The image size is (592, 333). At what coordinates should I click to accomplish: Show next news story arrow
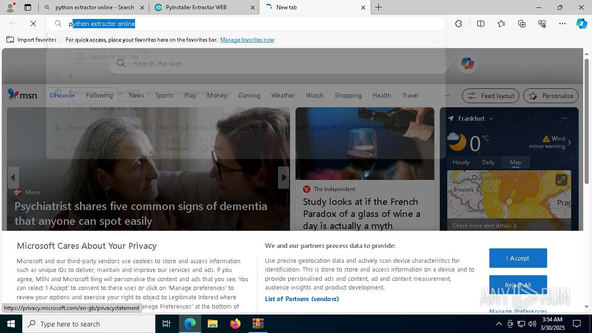pyautogui.click(x=284, y=178)
